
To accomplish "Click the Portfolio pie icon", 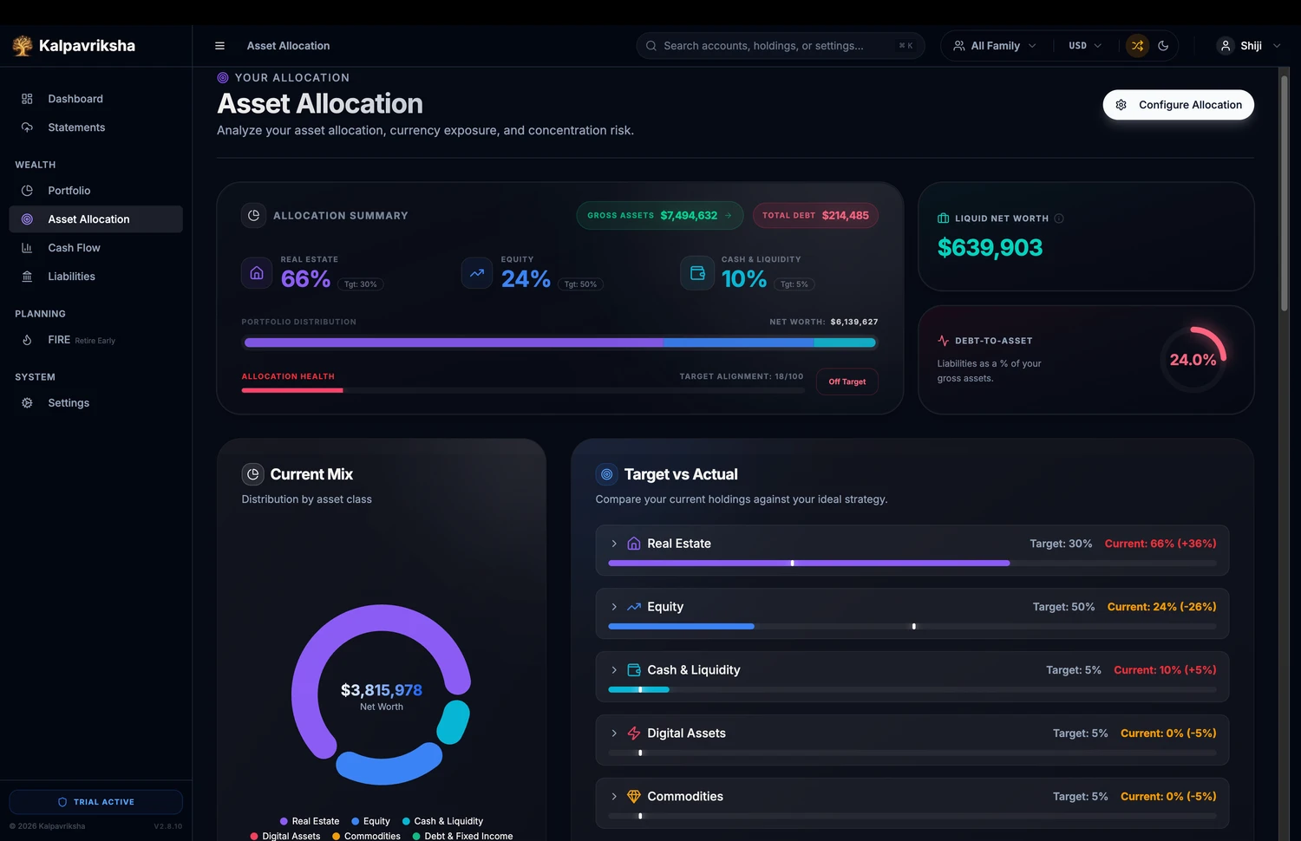I will (27, 191).
